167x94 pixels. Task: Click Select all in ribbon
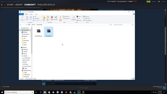tap(86, 16)
